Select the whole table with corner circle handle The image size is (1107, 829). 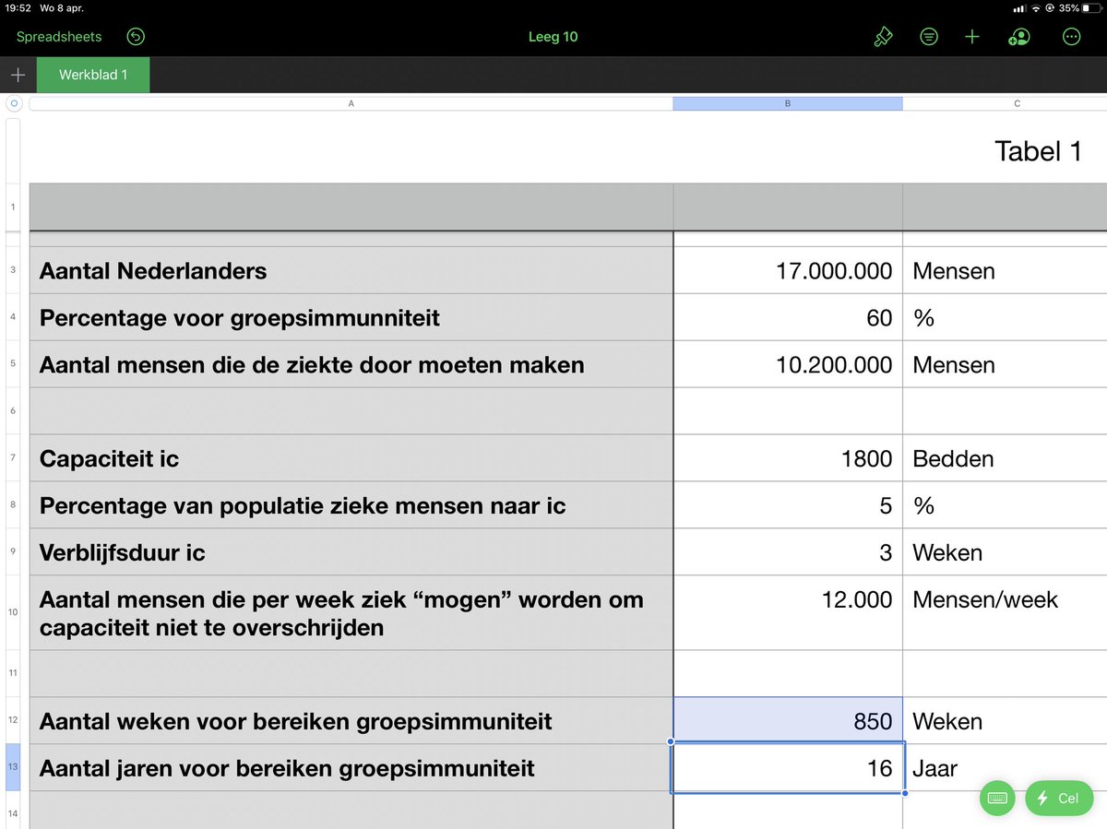click(12, 104)
